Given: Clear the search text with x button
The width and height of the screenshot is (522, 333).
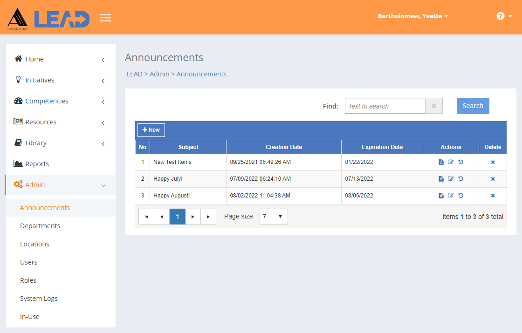Looking at the screenshot, I should coord(434,106).
